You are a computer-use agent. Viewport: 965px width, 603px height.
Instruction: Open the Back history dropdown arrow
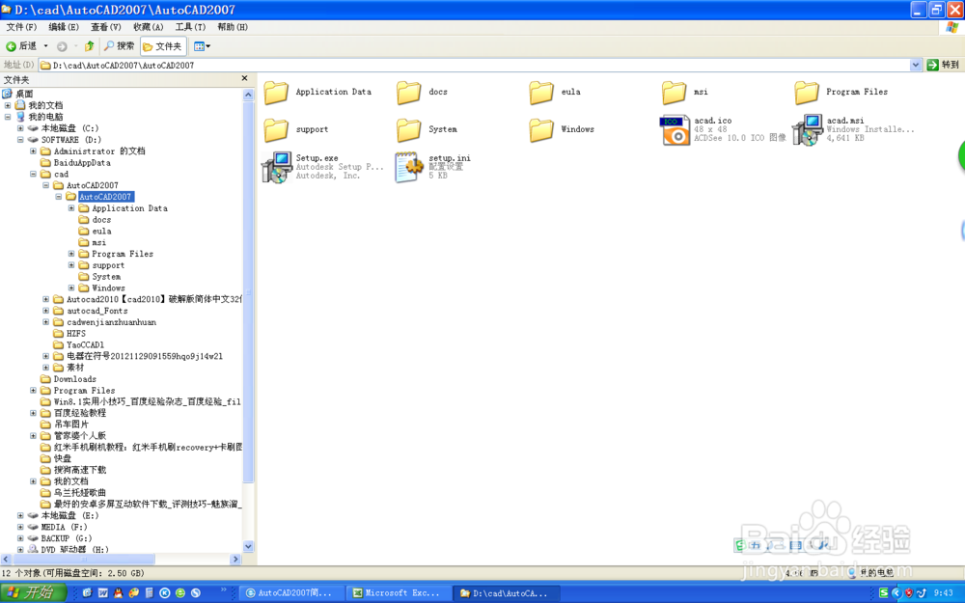[x=45, y=46]
